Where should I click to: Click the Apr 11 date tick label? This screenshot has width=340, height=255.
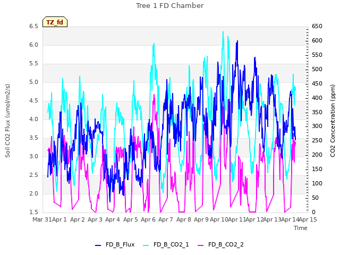(237, 219)
